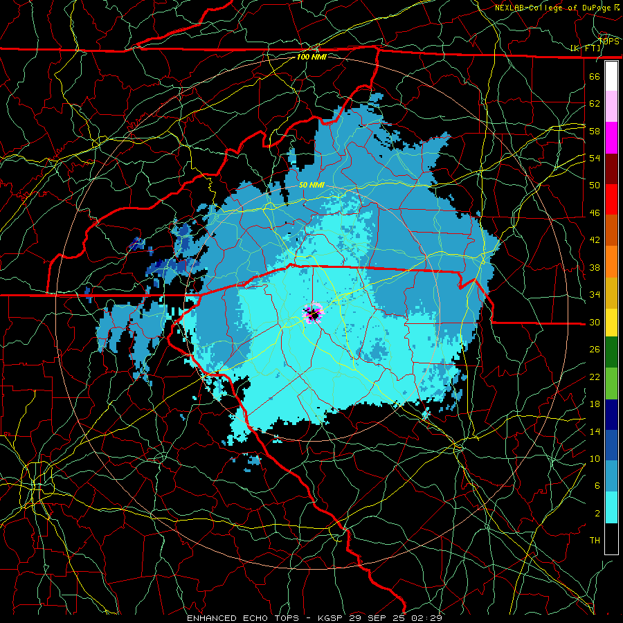
Task: Click the legend value "54"
Action: [595, 158]
